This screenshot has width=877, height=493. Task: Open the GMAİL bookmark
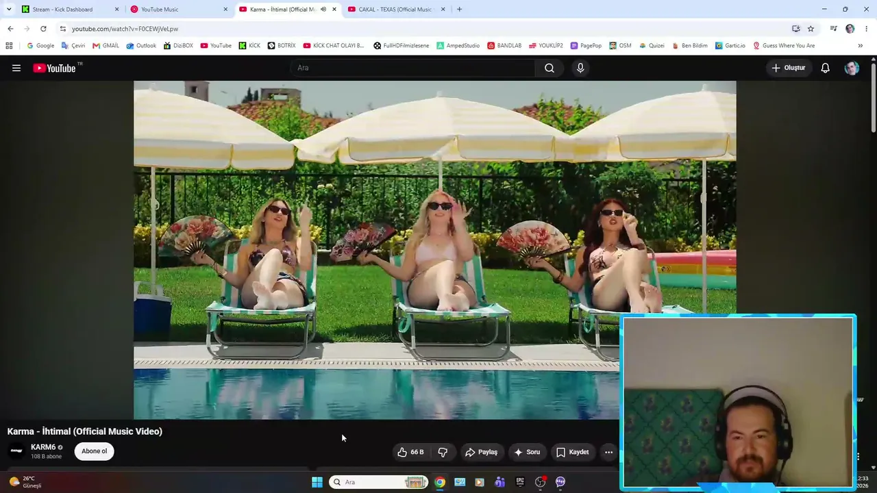pos(106,46)
